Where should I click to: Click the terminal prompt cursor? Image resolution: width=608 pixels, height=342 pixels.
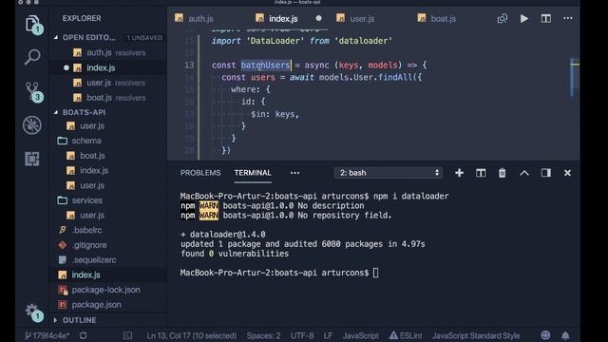(x=375, y=273)
